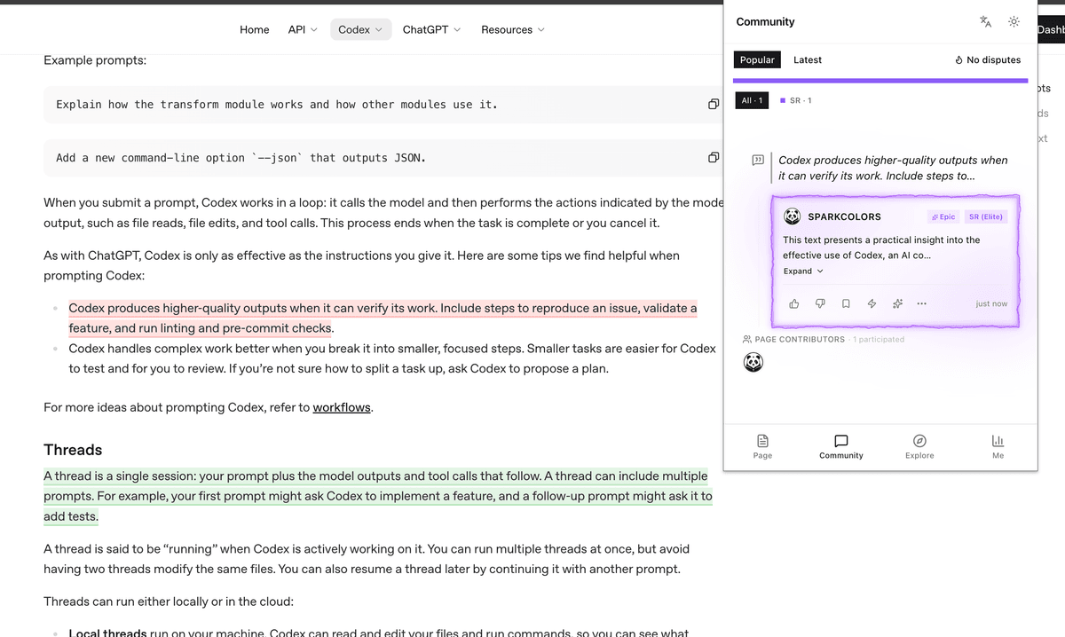Open the ChatGPT dropdown menu

tap(431, 29)
